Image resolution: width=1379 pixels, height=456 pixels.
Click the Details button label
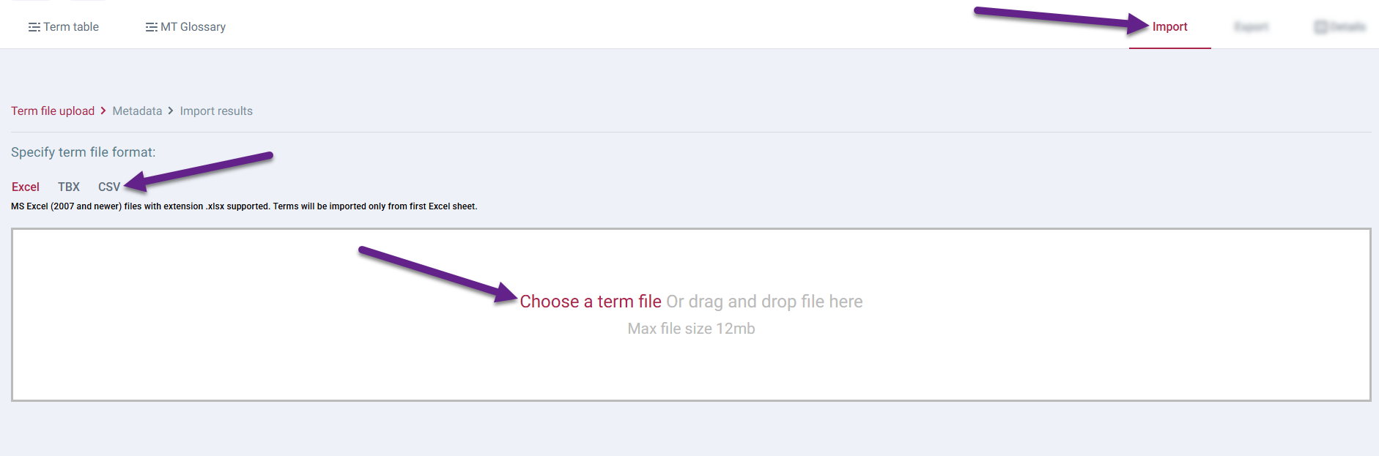pyautogui.click(x=1347, y=26)
